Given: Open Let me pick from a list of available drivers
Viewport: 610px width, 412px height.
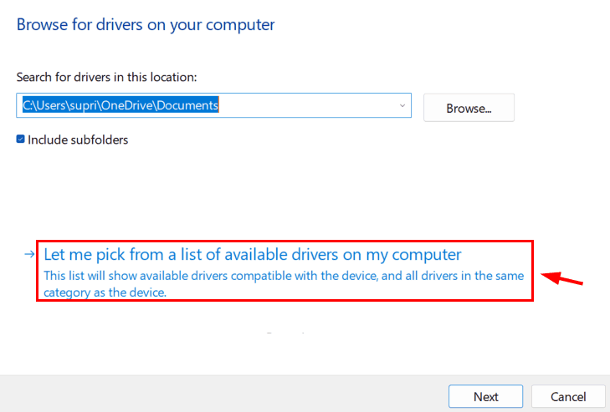Looking at the screenshot, I should click(x=252, y=254).
